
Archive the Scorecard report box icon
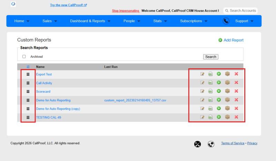(x=227, y=91)
